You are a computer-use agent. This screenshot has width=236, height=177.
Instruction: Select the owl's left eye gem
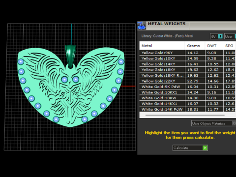[x=64, y=80]
